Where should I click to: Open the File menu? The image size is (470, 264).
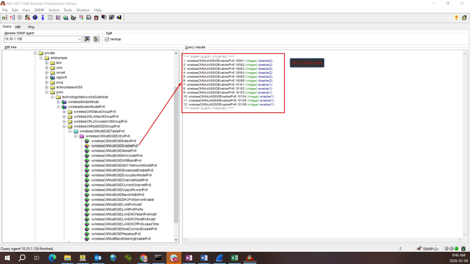pos(5,10)
